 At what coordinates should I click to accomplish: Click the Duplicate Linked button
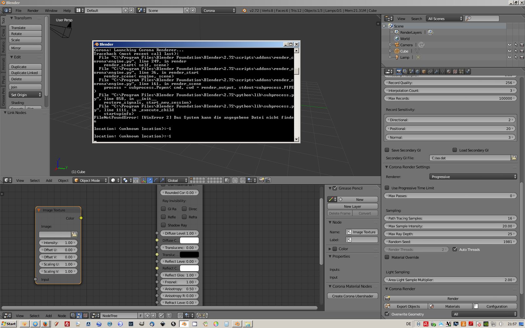click(x=25, y=73)
